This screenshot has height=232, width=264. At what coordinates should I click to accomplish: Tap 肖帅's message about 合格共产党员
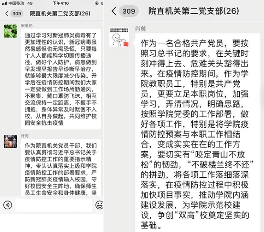pos(197,133)
